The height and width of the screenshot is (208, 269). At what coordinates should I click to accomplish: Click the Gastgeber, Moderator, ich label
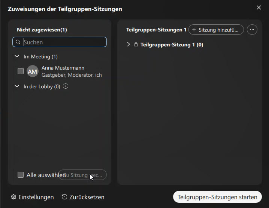72,75
